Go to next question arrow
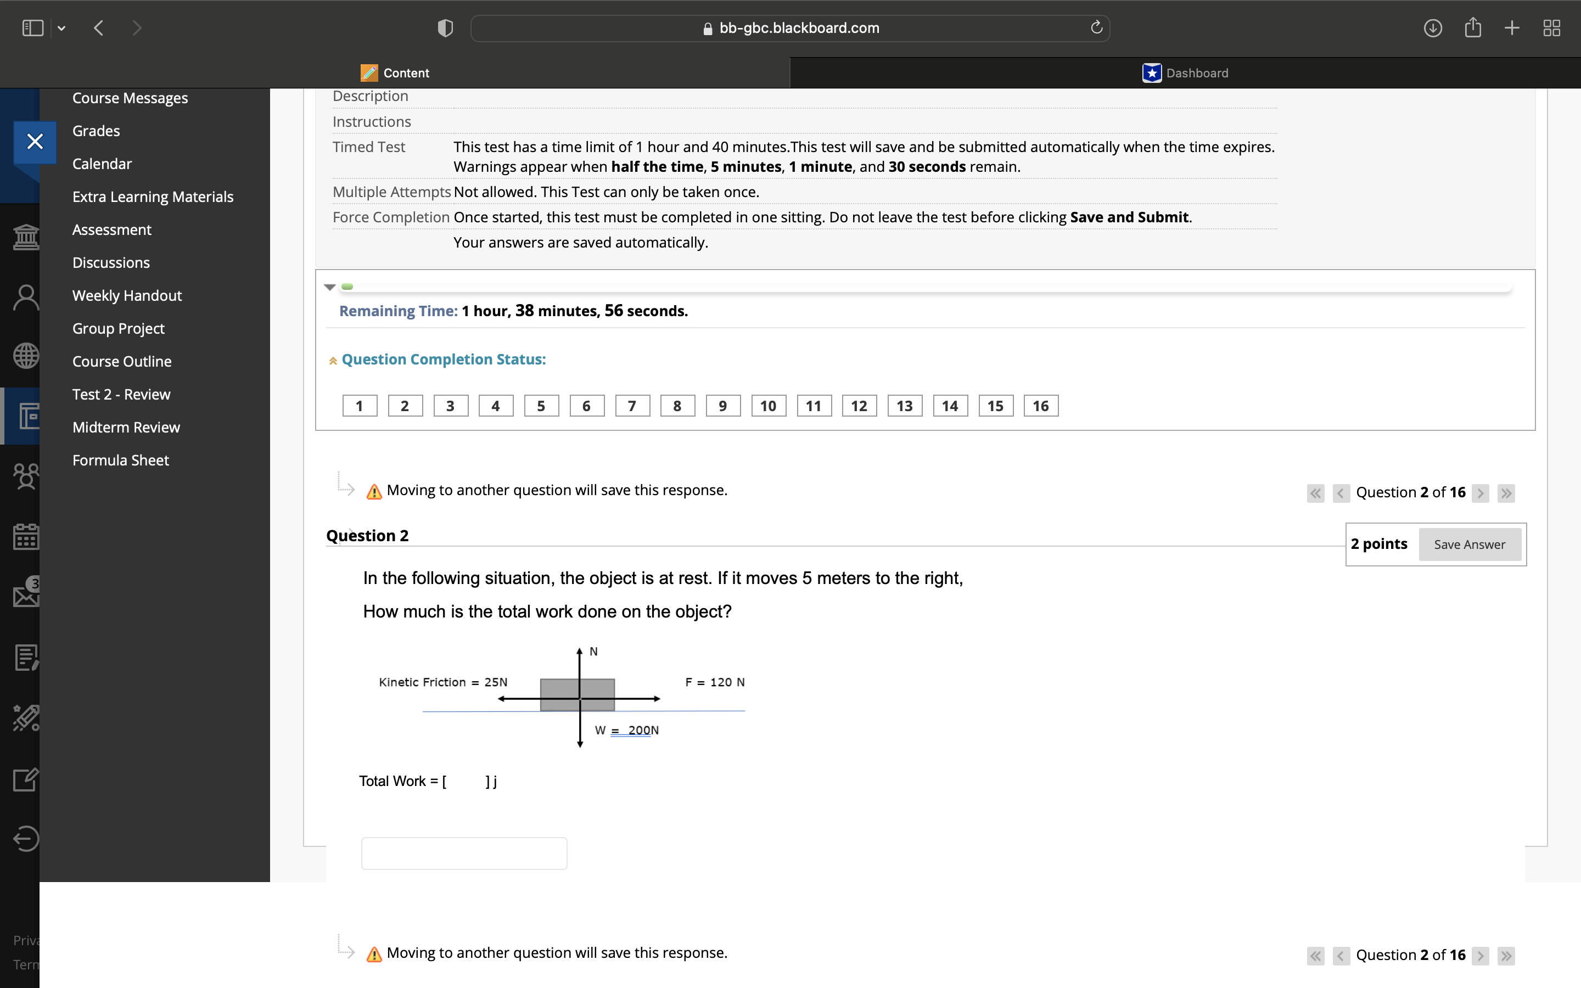 1481,493
